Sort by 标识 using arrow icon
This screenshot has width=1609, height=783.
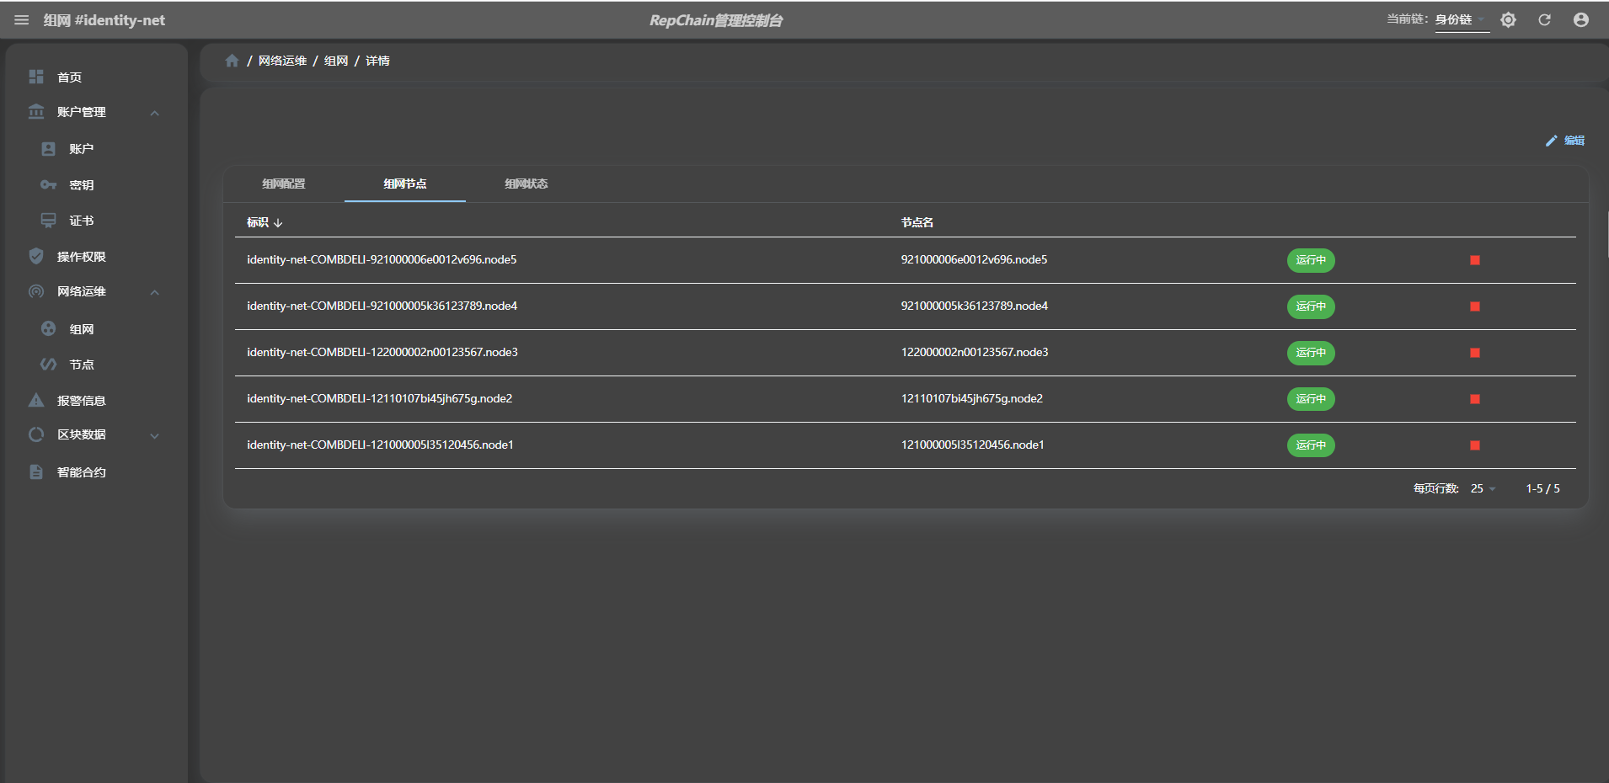(278, 223)
